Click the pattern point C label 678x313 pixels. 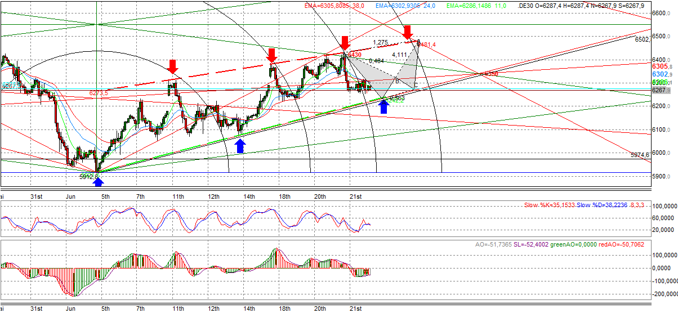coord(416,85)
